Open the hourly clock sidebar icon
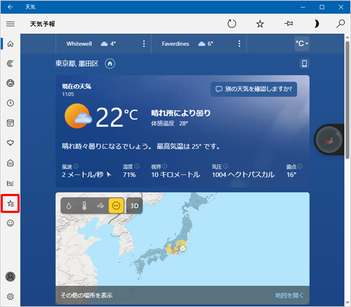This screenshot has height=307, width=351. tap(11, 103)
